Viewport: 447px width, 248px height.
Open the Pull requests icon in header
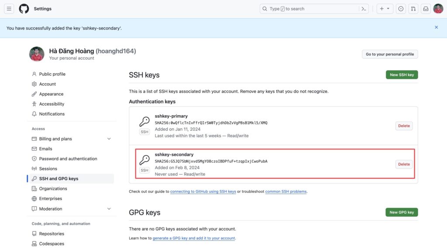click(413, 9)
